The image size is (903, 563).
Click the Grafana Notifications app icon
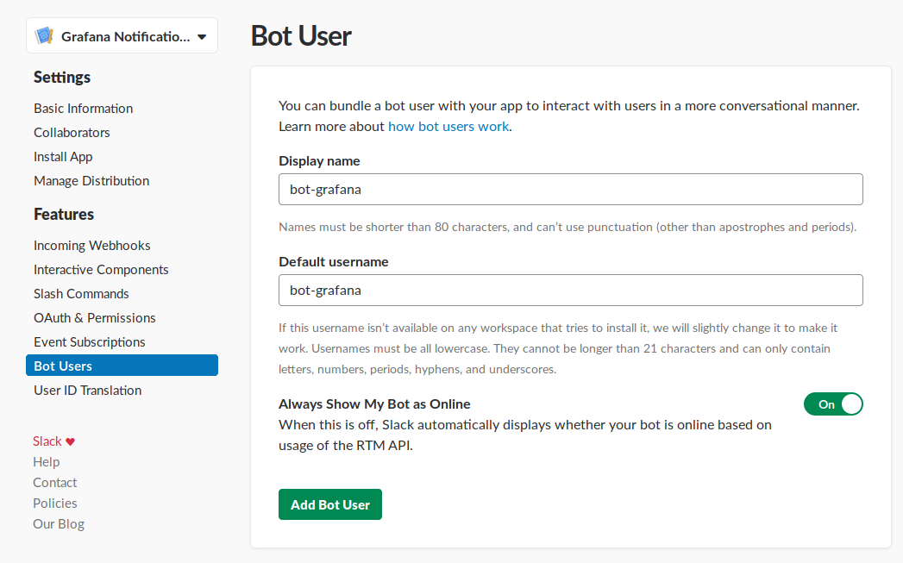44,36
